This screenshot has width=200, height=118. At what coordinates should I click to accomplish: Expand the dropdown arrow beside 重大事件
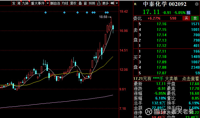click(48, 3)
